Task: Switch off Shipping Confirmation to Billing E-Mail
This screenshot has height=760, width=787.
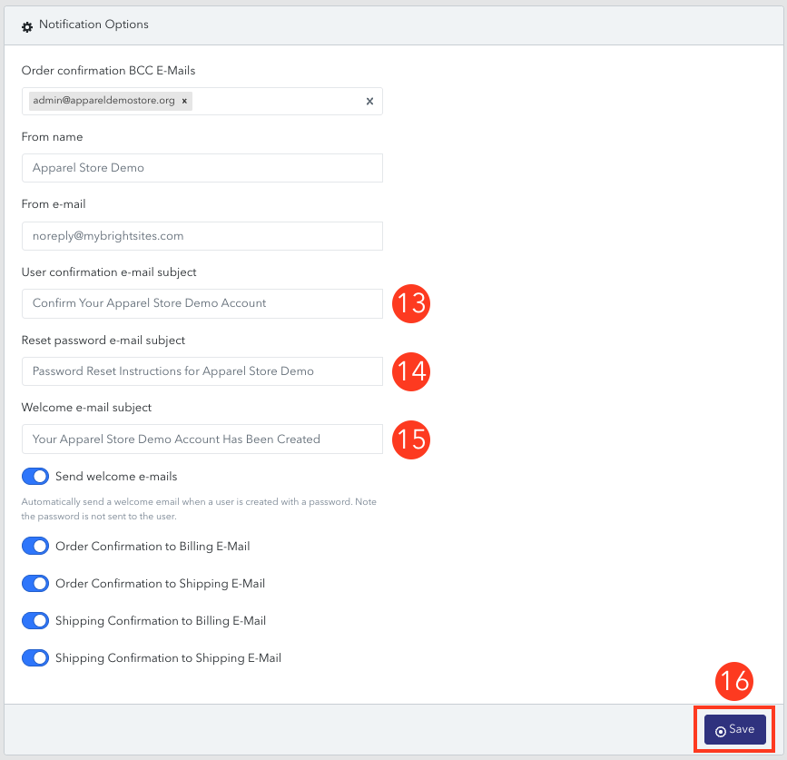Action: [35, 620]
